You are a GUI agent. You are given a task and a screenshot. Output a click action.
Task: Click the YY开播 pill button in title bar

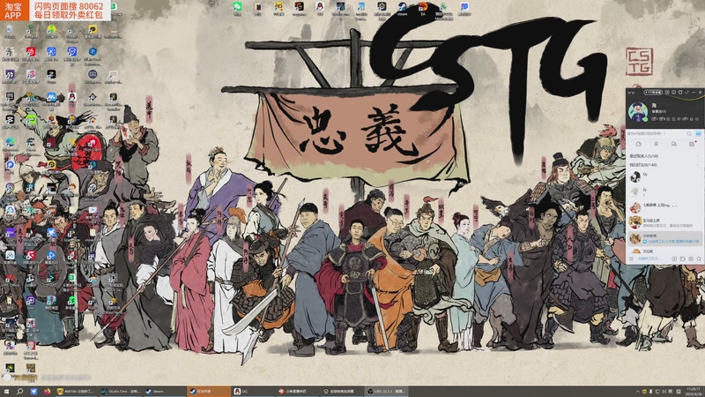tap(653, 93)
